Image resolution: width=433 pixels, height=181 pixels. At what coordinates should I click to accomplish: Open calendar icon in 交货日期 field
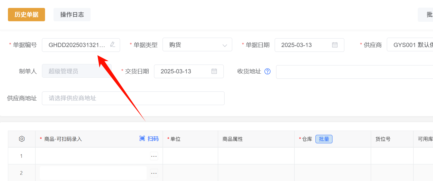point(214,71)
